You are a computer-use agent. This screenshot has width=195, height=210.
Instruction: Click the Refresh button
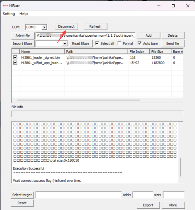[95, 27]
